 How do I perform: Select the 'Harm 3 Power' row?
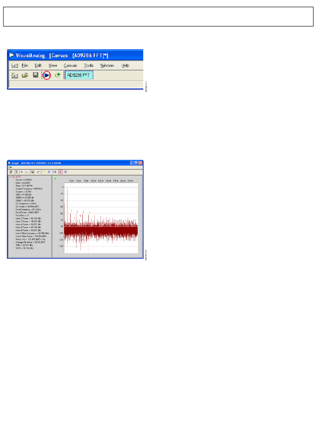pyautogui.click(x=29, y=221)
